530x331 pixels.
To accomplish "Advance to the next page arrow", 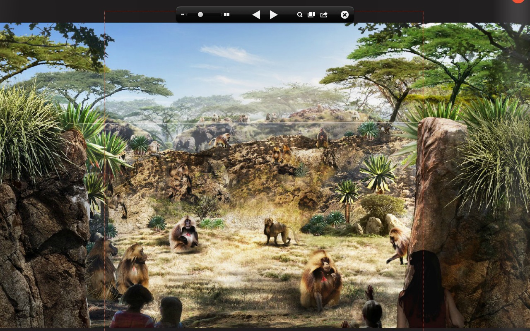I will 274,14.
